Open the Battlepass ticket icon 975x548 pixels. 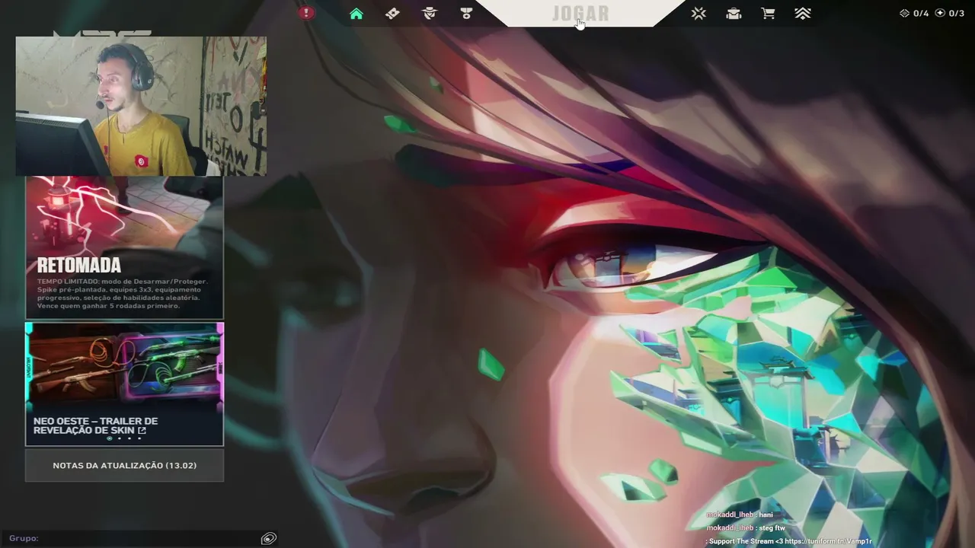[392, 13]
